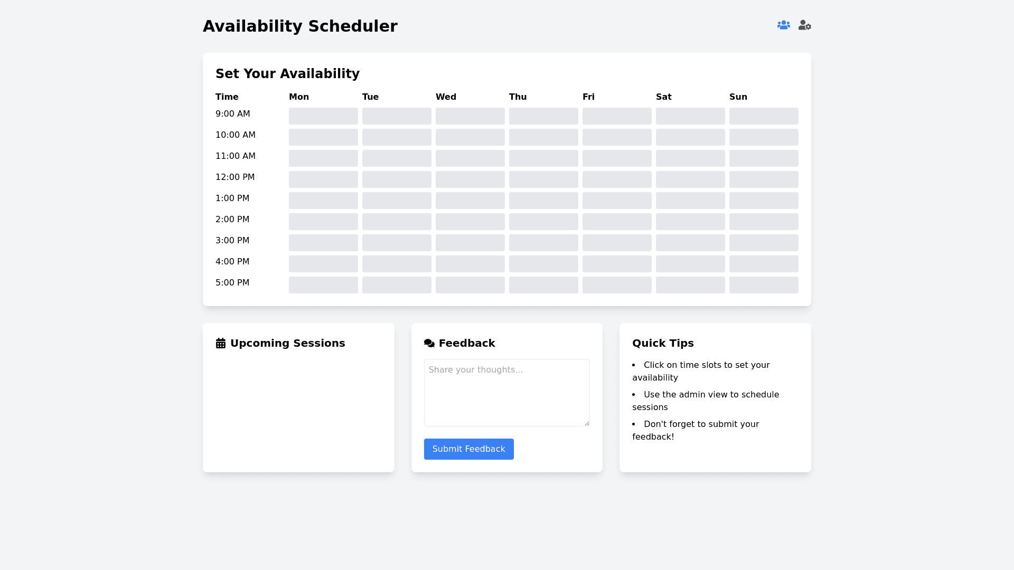The image size is (1014, 570).
Task: Select Monday 4:00 PM time slot
Action: pyautogui.click(x=323, y=264)
